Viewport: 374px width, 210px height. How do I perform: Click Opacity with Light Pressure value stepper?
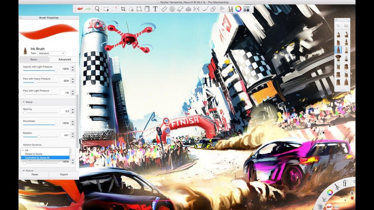(73, 69)
